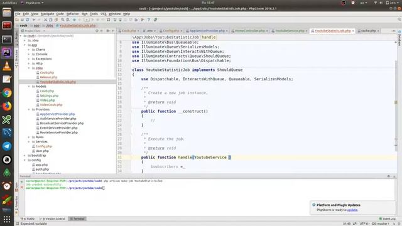The height and width of the screenshot is (226, 402).
Task: Click the Help question mark icon
Action: (149, 19)
